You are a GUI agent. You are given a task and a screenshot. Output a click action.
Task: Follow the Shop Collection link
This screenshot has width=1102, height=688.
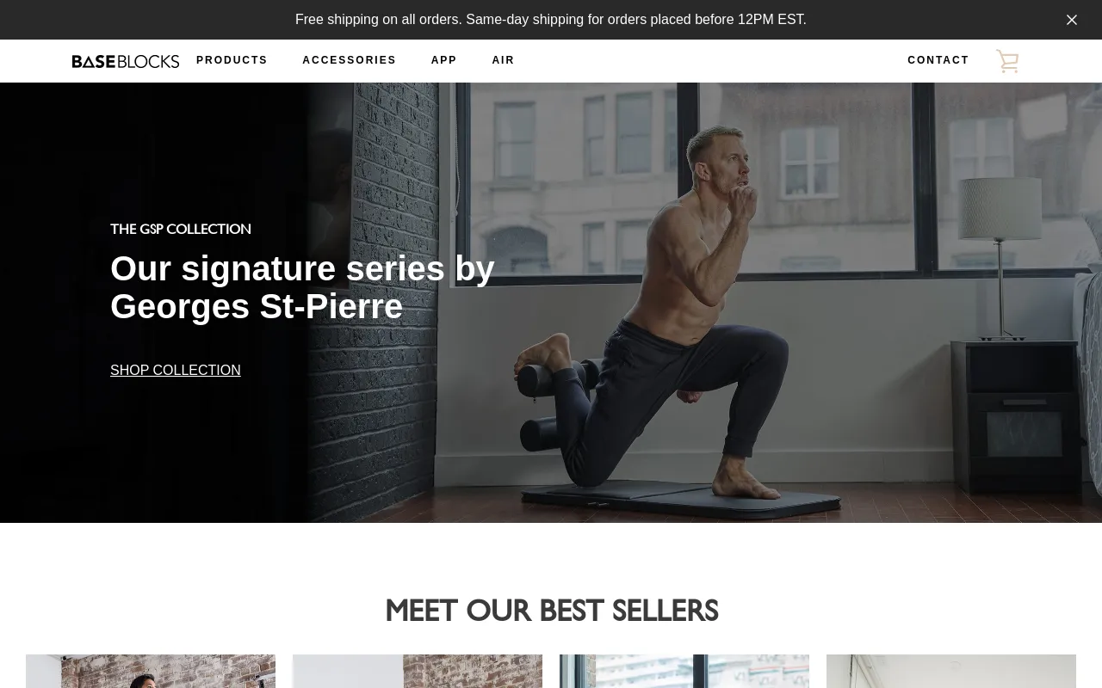click(176, 370)
